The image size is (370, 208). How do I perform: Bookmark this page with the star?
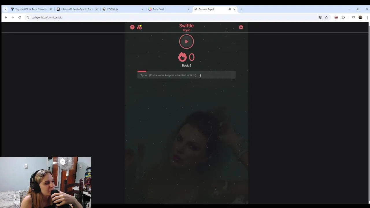pyautogui.click(x=326, y=17)
